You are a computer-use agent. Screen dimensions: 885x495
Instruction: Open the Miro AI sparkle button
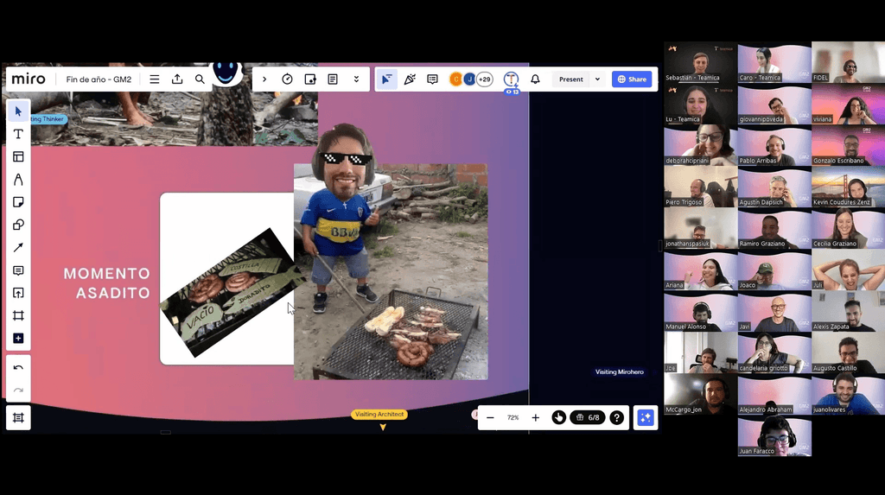(x=646, y=417)
